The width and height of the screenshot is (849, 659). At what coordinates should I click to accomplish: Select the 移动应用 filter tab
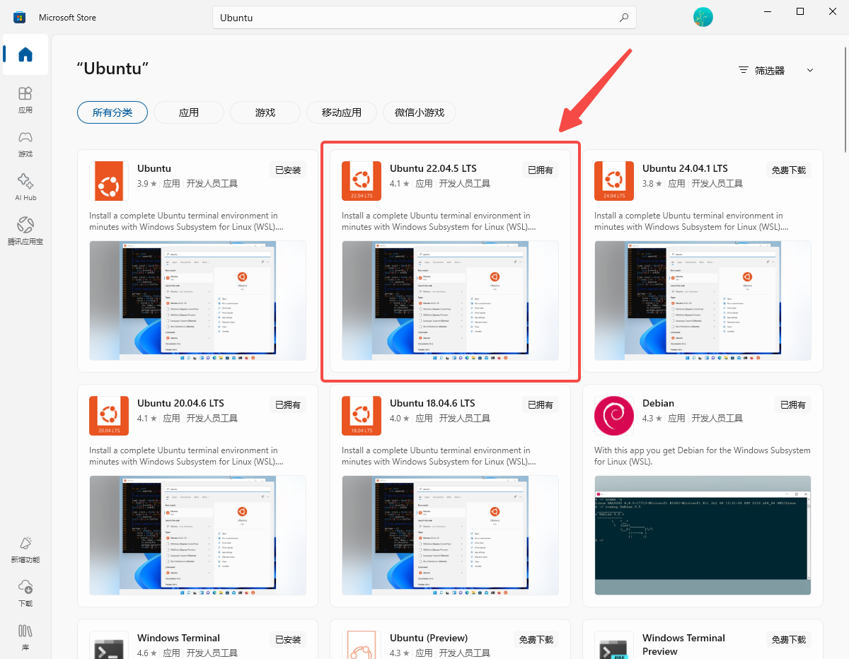point(342,112)
